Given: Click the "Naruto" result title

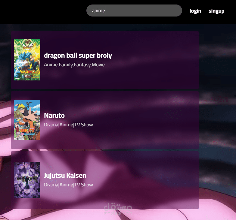Looking at the screenshot, I should click(x=54, y=115).
